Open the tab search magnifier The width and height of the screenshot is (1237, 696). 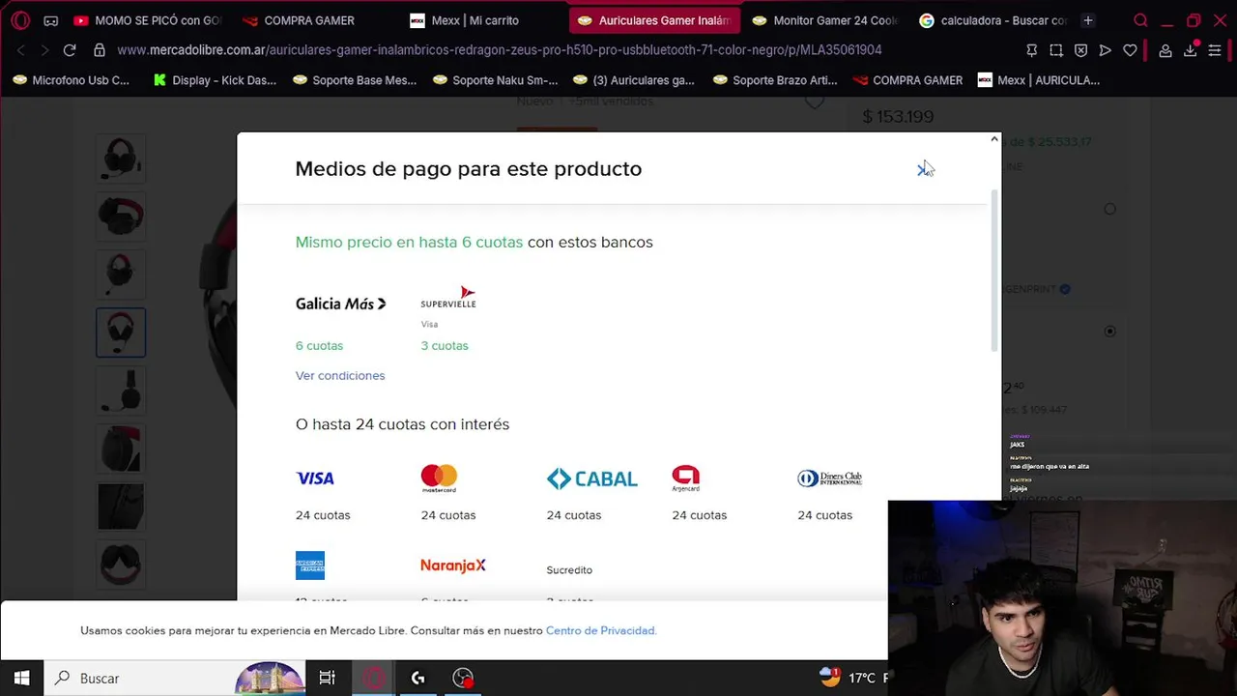1140,20
